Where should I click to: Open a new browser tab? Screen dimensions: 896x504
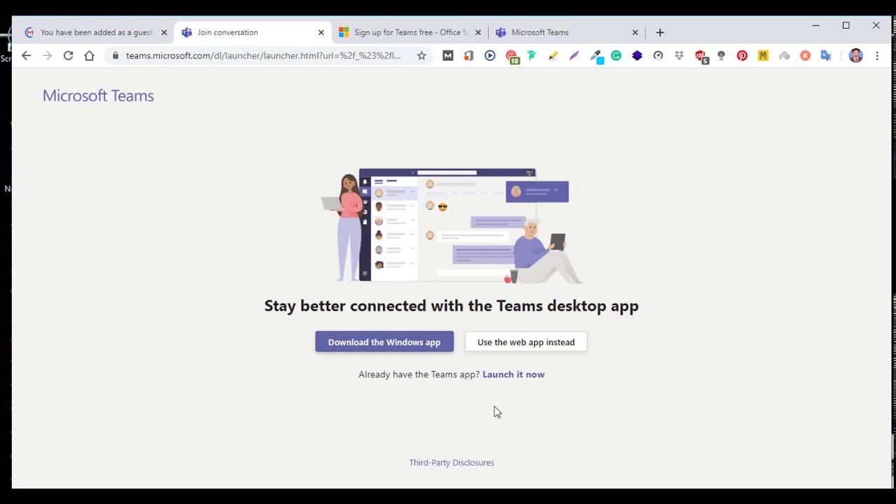tap(659, 32)
